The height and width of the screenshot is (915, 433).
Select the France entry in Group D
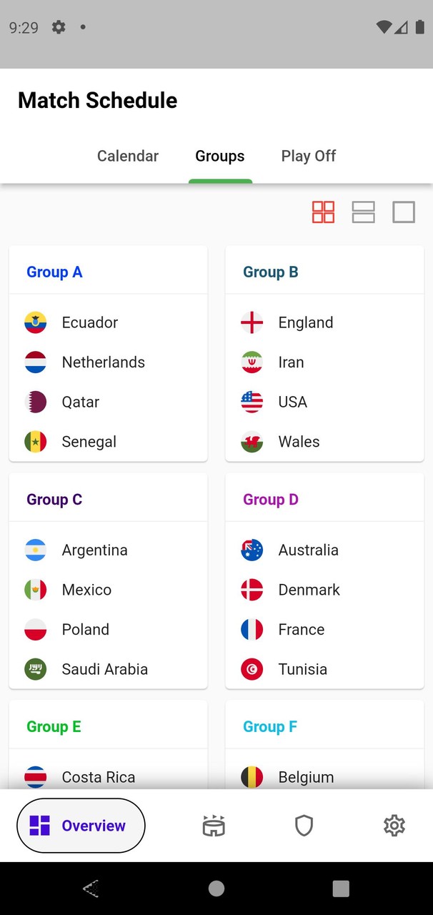301,629
